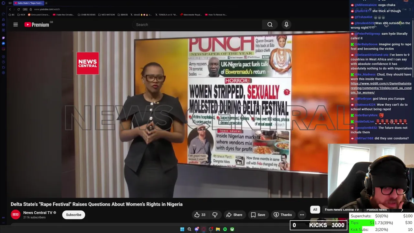The image size is (414, 233).
Task: Open the reddit link in chat
Action: tap(381, 88)
